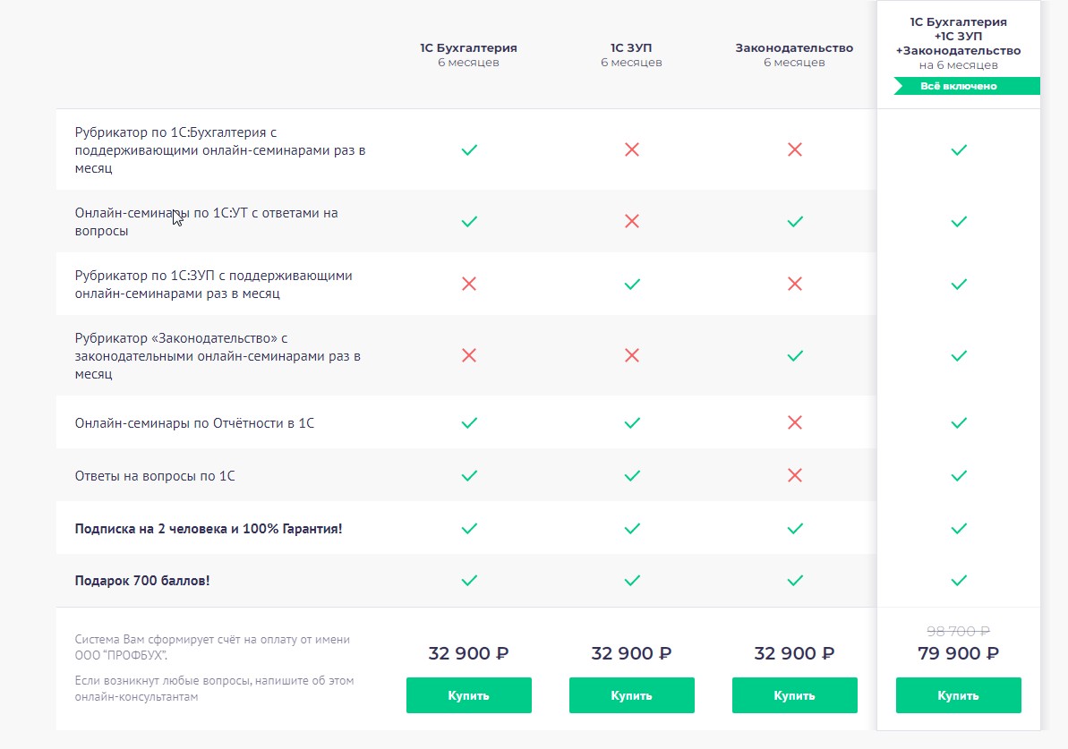Click the Подписка на 2 человека row label
The height and width of the screenshot is (749, 1068).
tap(209, 529)
